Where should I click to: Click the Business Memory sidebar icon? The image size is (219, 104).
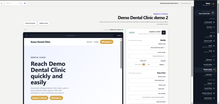pyautogui.click(x=214, y=93)
